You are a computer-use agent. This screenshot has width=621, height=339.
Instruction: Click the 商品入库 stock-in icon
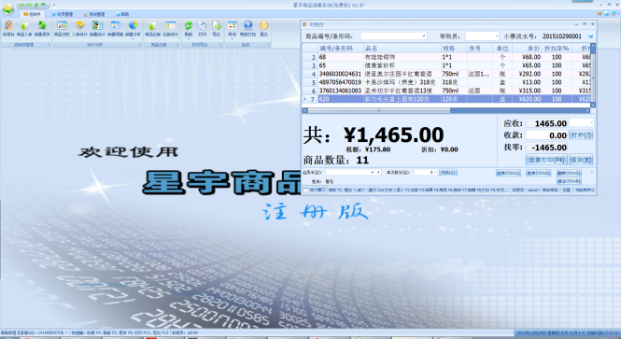click(x=24, y=29)
